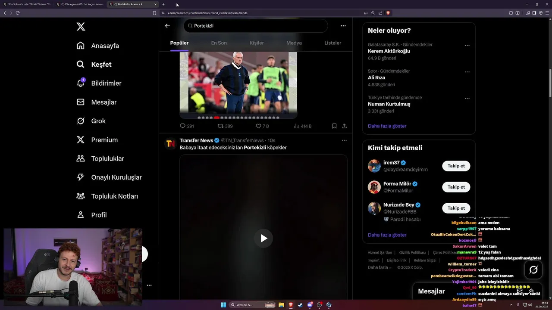Reply to the Mourinho photo post
Image resolution: width=552 pixels, height=310 pixels.
pos(187,126)
